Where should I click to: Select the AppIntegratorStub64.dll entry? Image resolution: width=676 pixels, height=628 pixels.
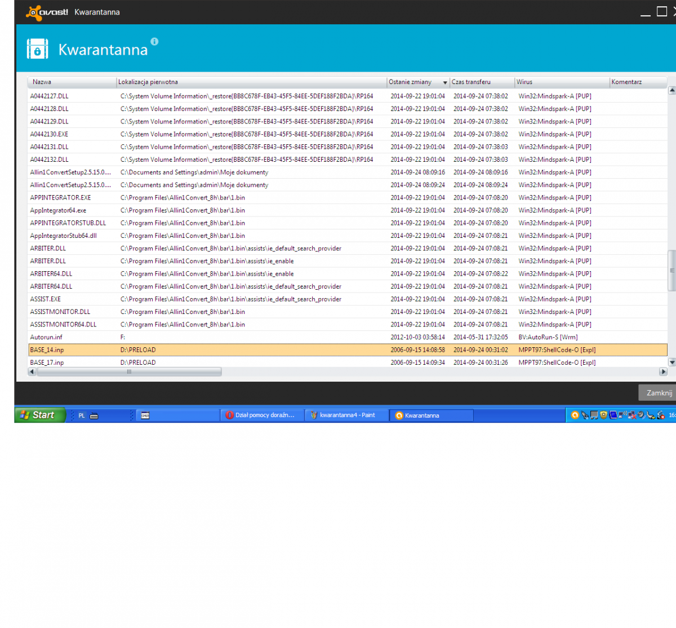coord(348,236)
